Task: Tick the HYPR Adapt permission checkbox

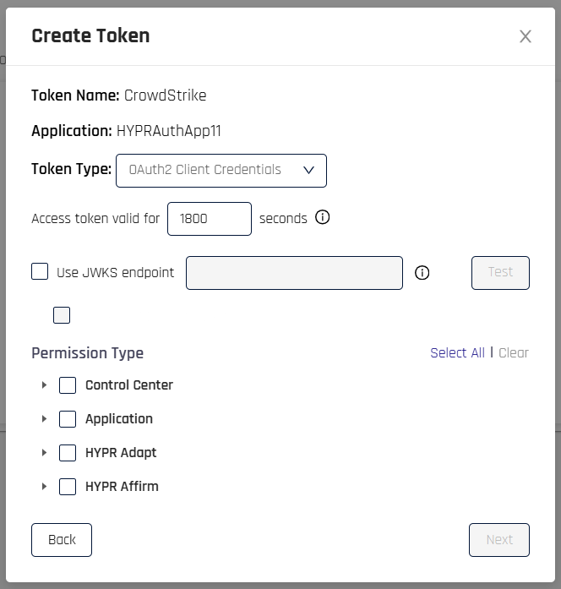Action: 68,453
